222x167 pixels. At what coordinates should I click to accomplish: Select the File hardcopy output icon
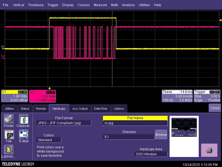coord(9,136)
